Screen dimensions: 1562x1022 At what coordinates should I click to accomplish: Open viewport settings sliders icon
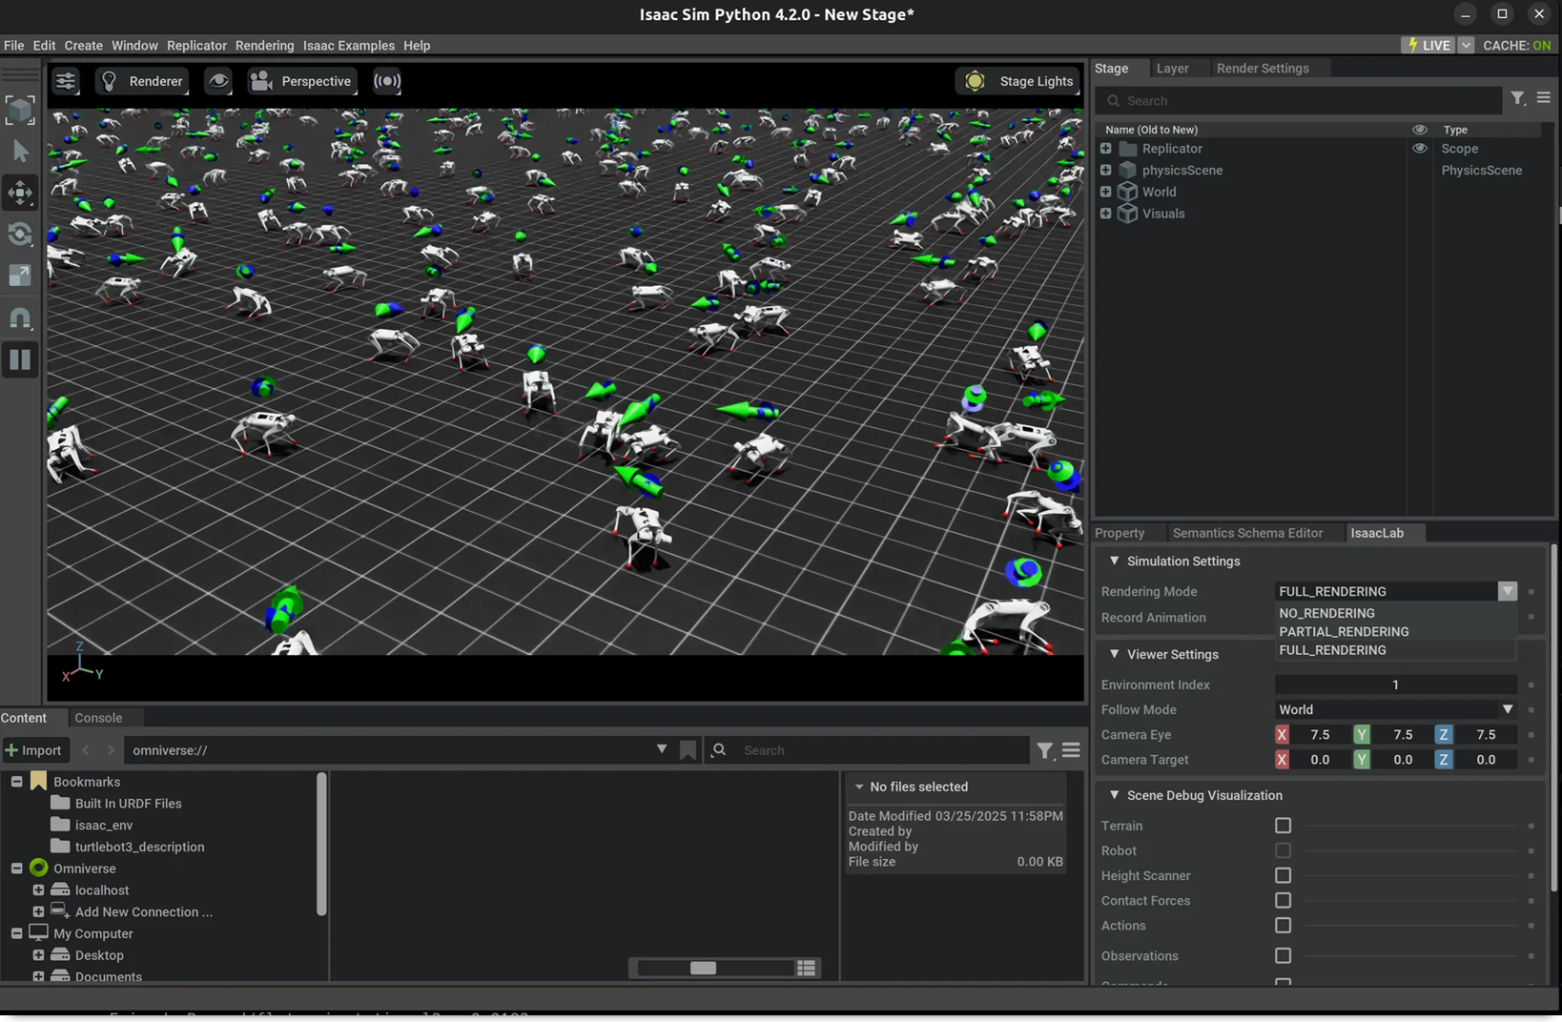coord(66,81)
